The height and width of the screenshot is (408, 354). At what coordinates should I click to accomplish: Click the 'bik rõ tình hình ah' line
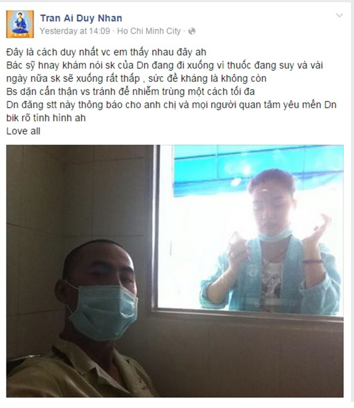click(x=46, y=118)
